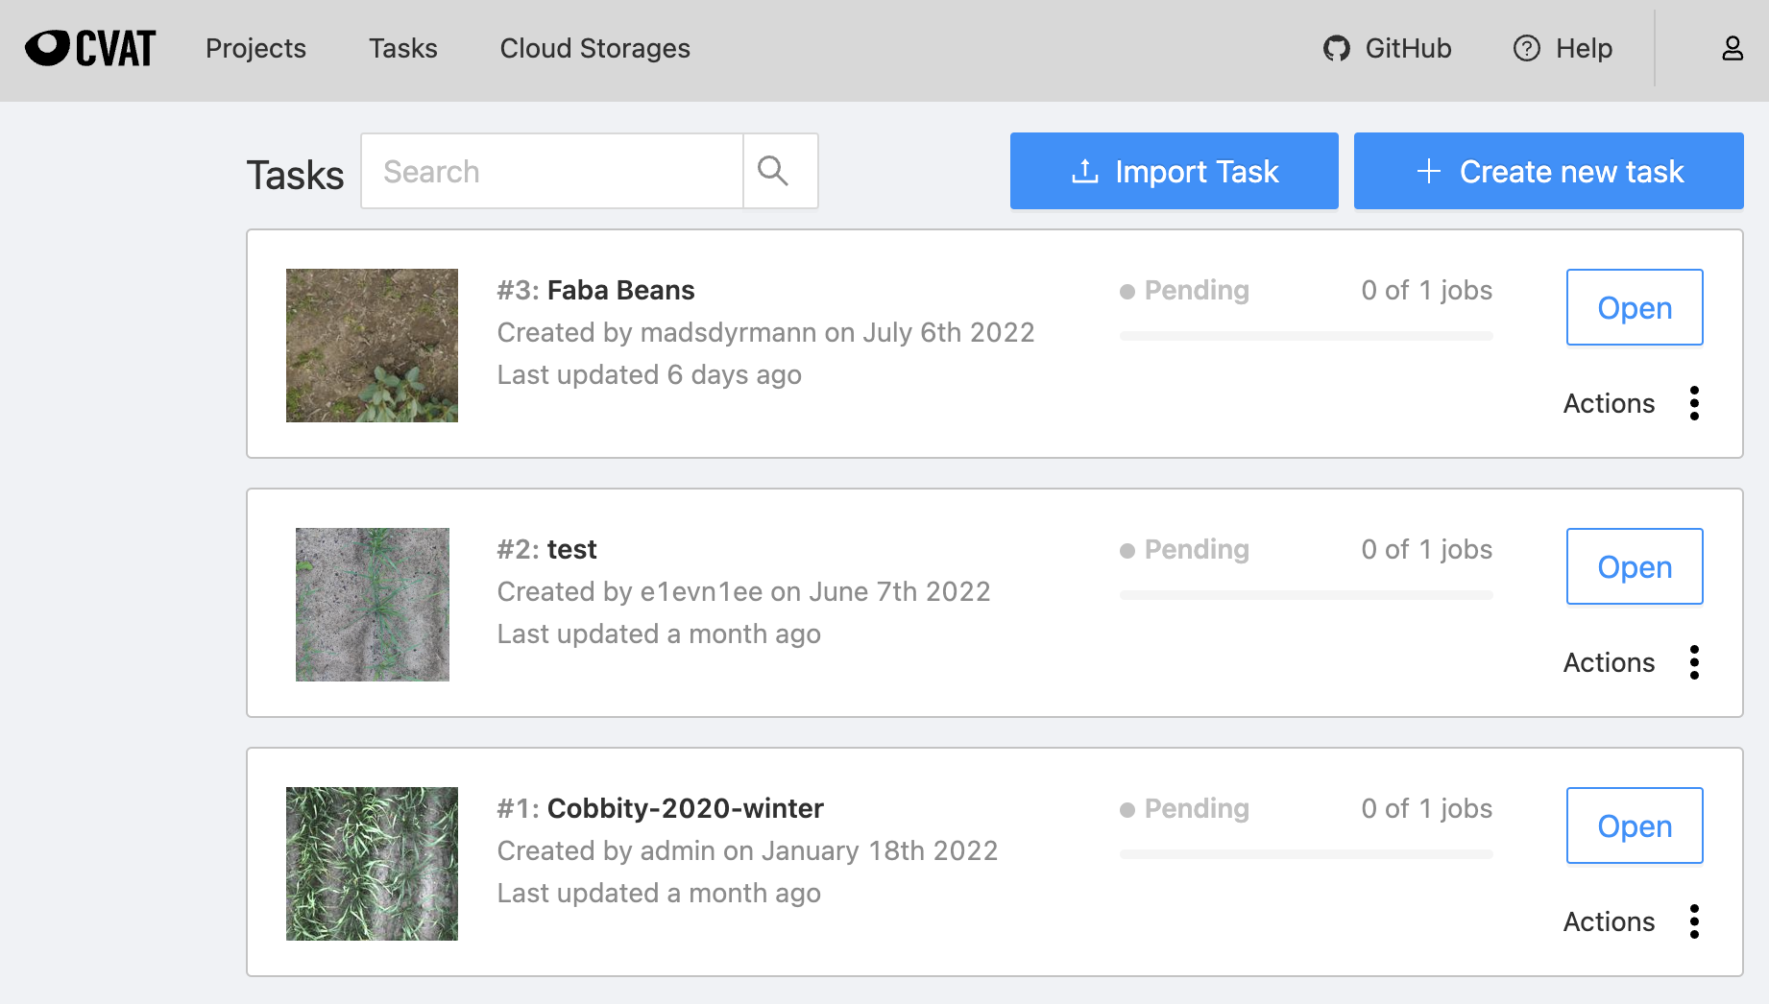Open the Faba Beans task

pos(1634,308)
